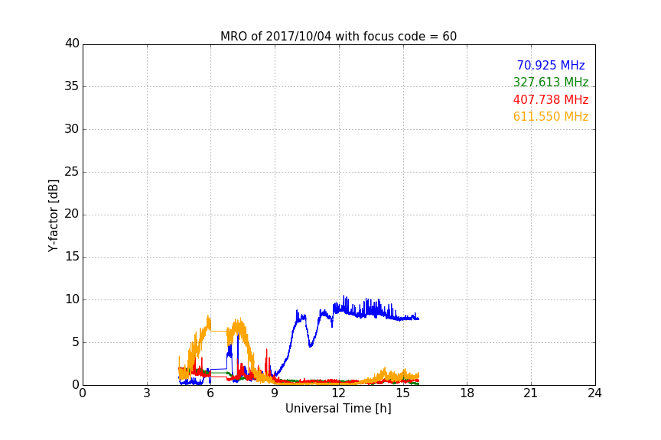The width and height of the screenshot is (661, 440).
Task: Click the x-axis tick label 6
Action: coord(210,393)
